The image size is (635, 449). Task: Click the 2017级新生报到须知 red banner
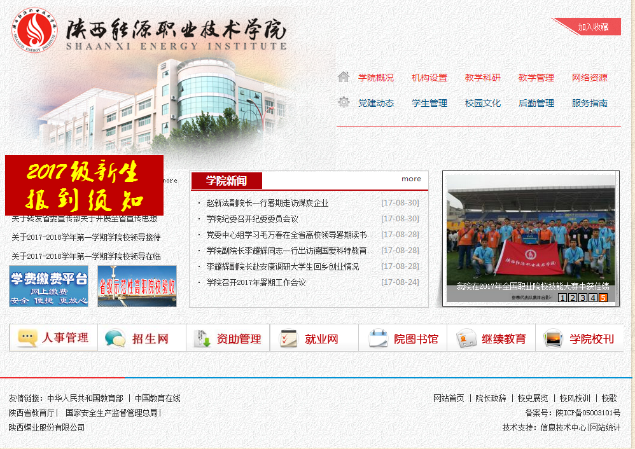84,185
